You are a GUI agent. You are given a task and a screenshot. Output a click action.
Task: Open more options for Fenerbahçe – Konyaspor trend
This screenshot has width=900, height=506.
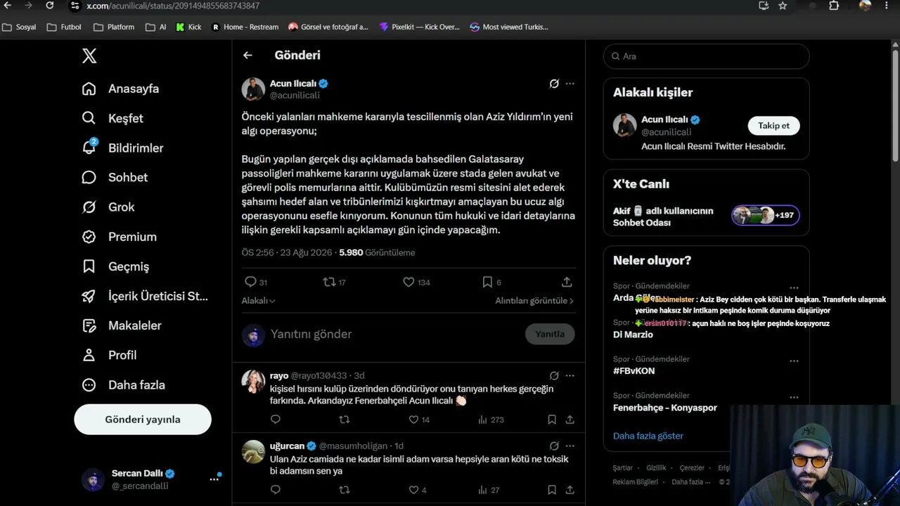pyautogui.click(x=794, y=398)
